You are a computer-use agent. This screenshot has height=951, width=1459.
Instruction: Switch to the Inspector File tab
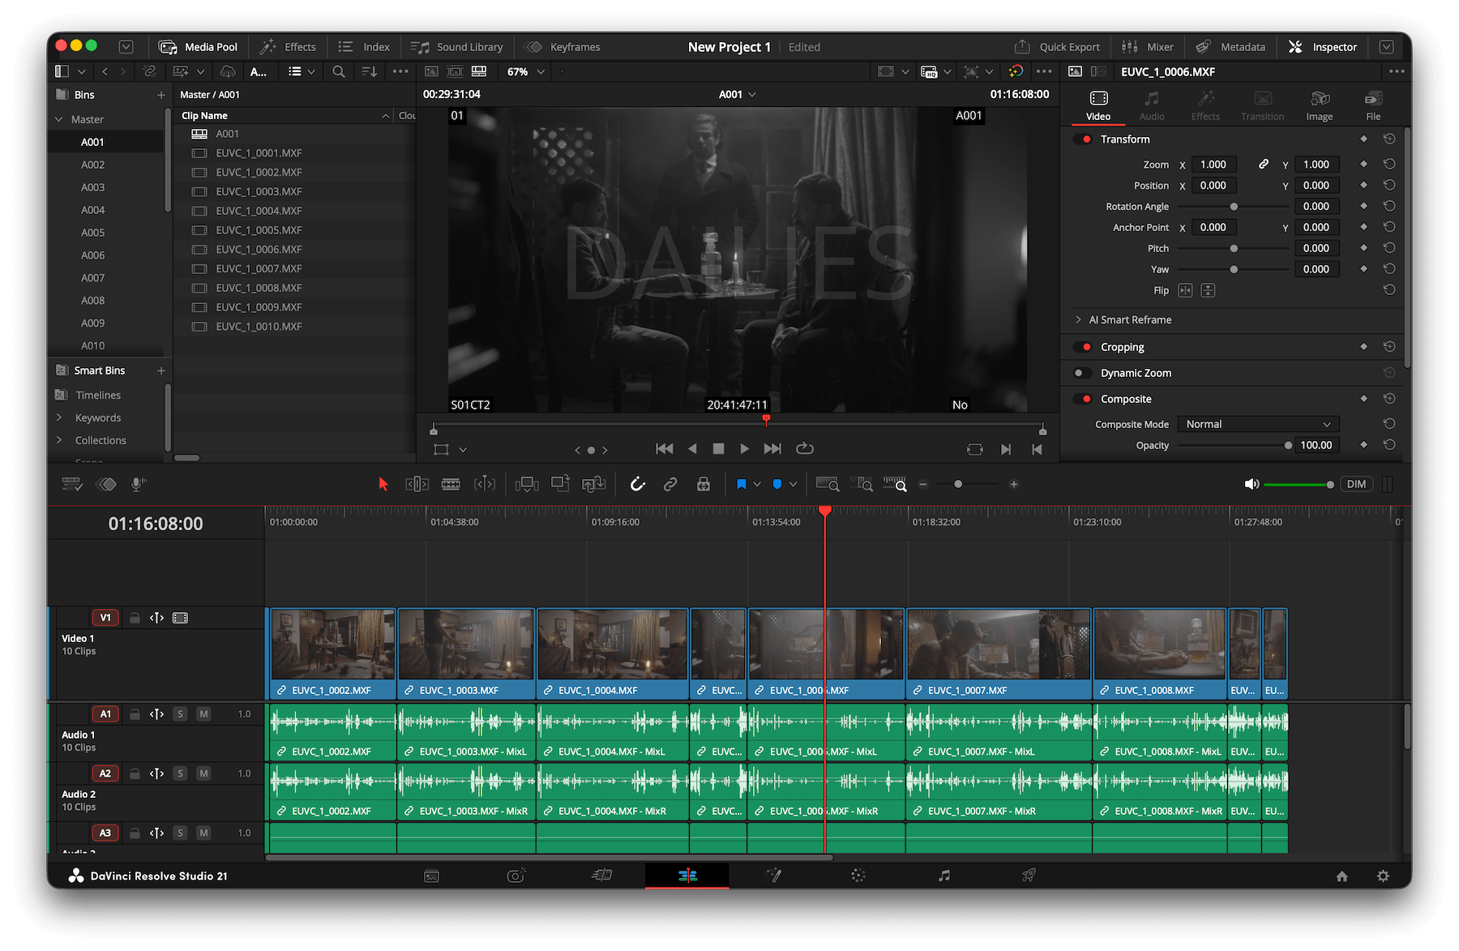tap(1373, 105)
